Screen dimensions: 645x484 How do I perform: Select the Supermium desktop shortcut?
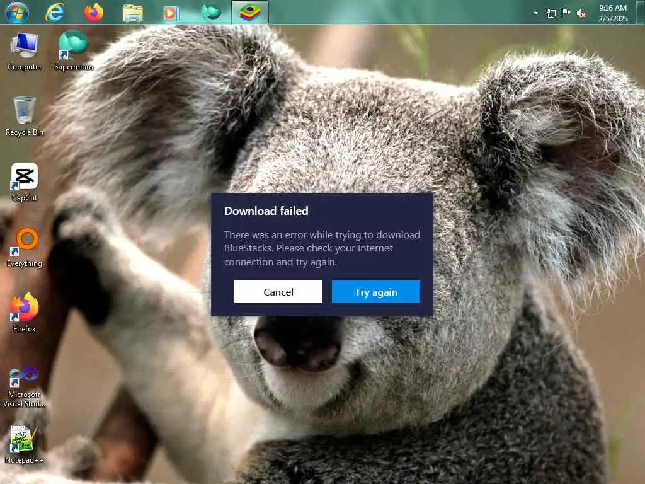point(74,50)
